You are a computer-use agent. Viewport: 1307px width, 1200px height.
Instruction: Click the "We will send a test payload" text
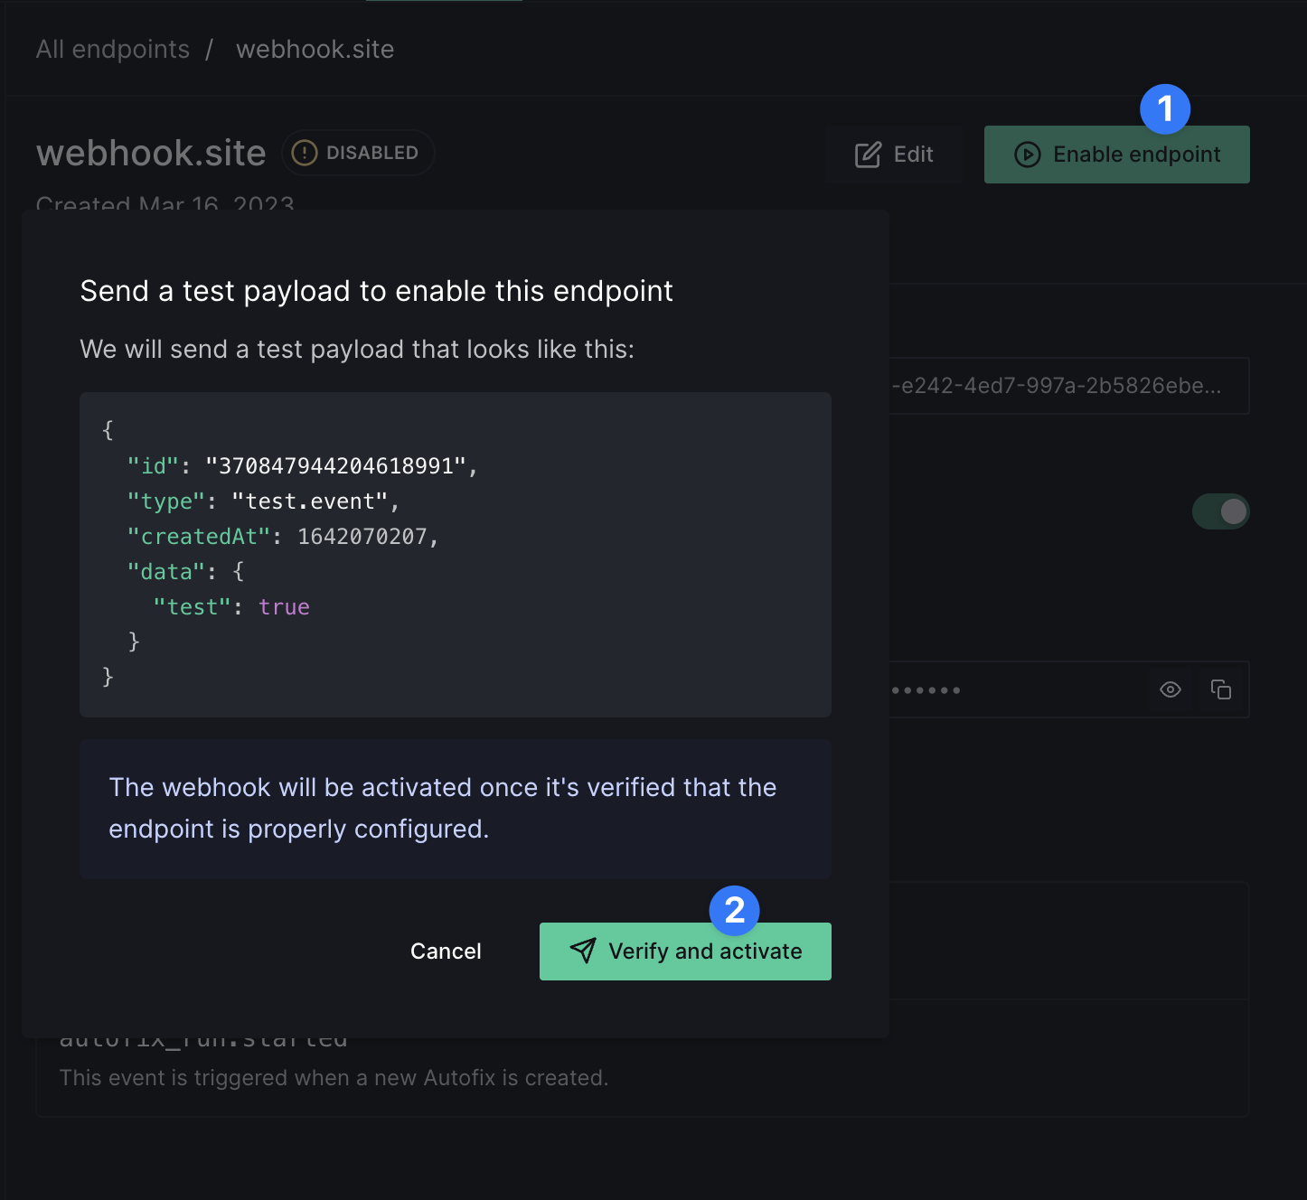coord(357,349)
